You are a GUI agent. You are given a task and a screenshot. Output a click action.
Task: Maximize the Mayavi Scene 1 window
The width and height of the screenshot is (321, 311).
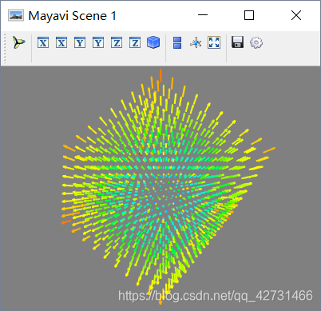249,15
